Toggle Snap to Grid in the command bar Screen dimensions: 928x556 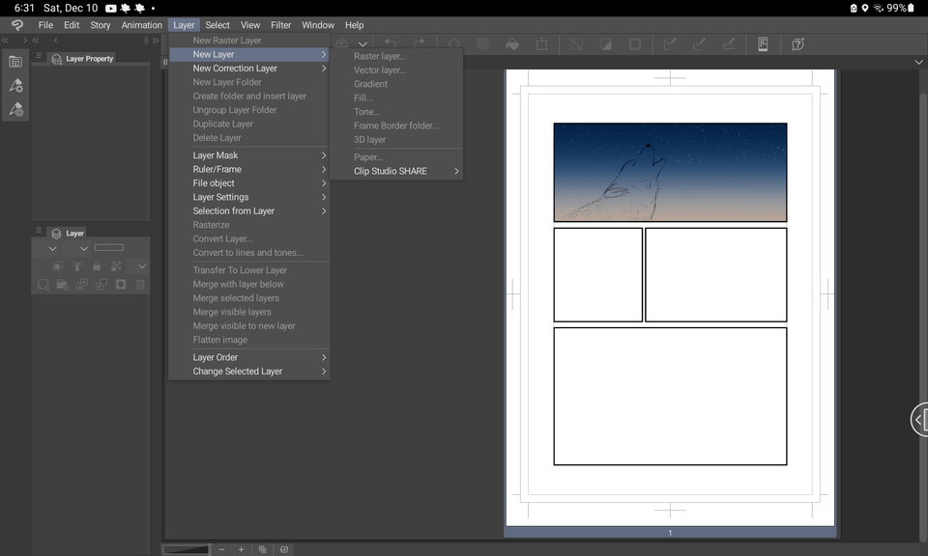click(x=729, y=44)
